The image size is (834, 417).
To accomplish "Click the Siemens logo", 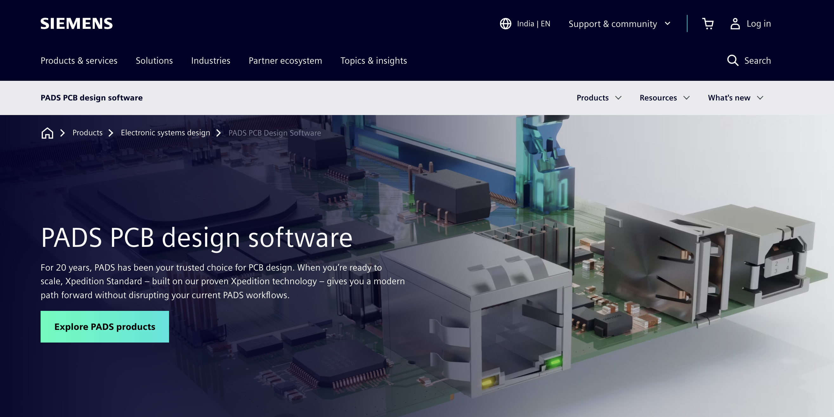I will coord(76,24).
